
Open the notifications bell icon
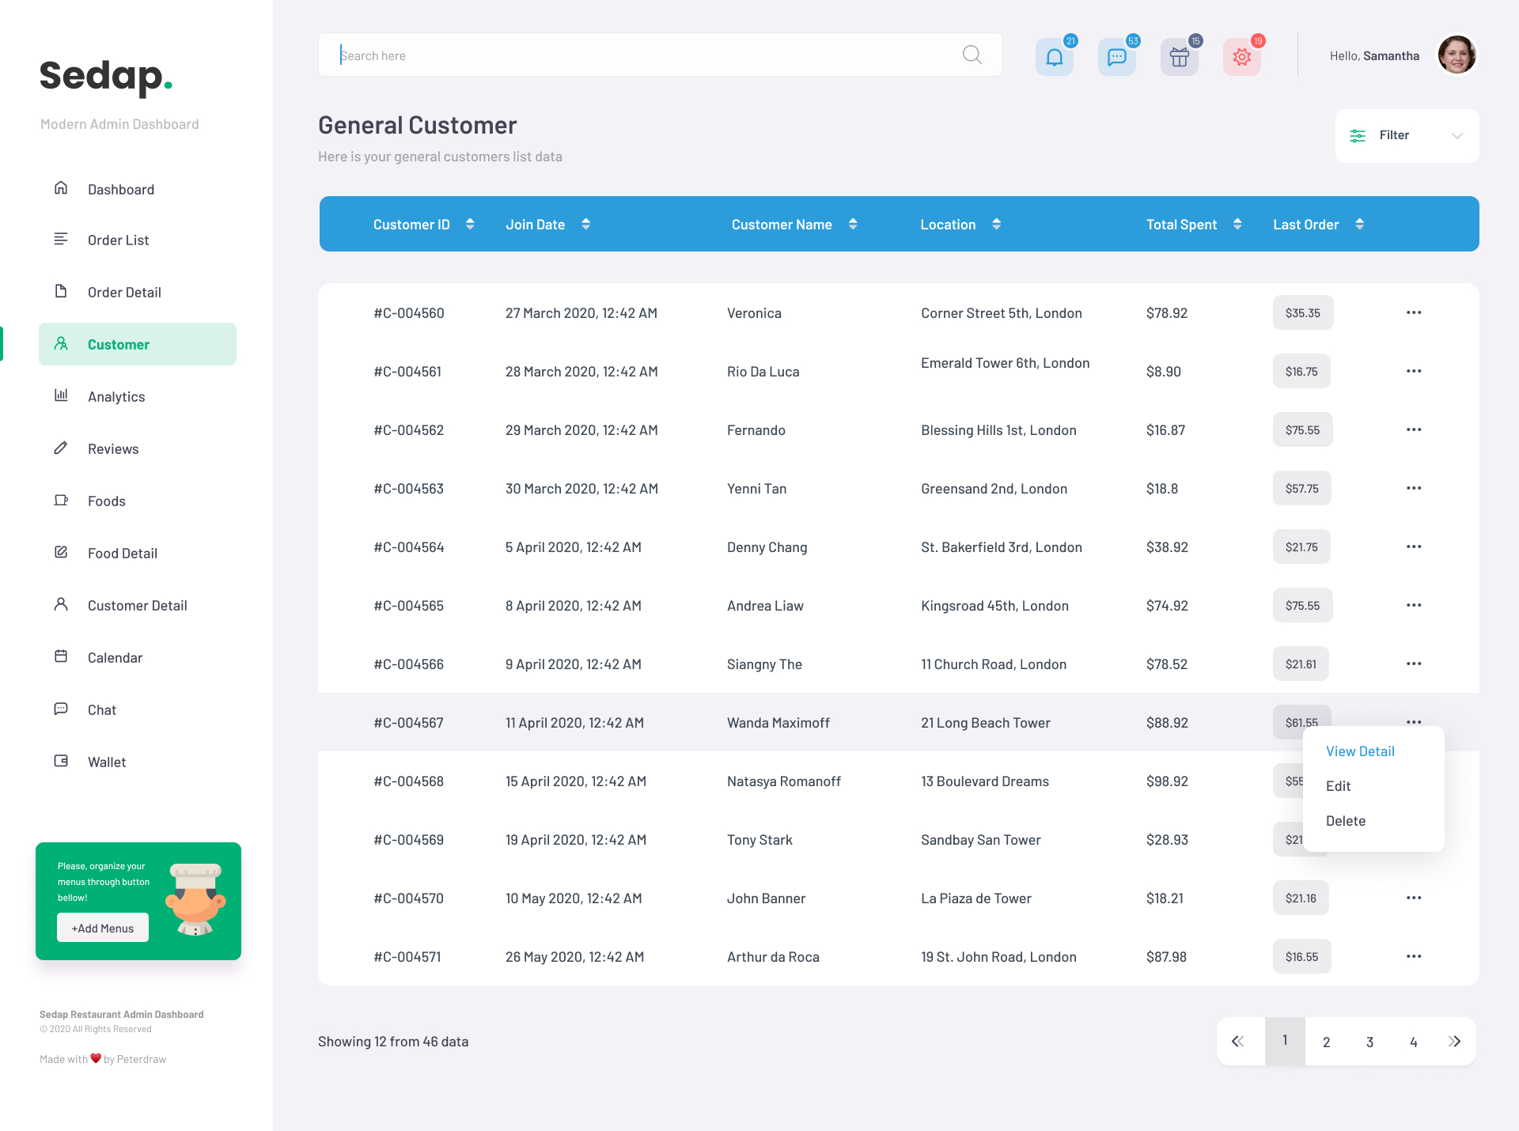(x=1054, y=56)
